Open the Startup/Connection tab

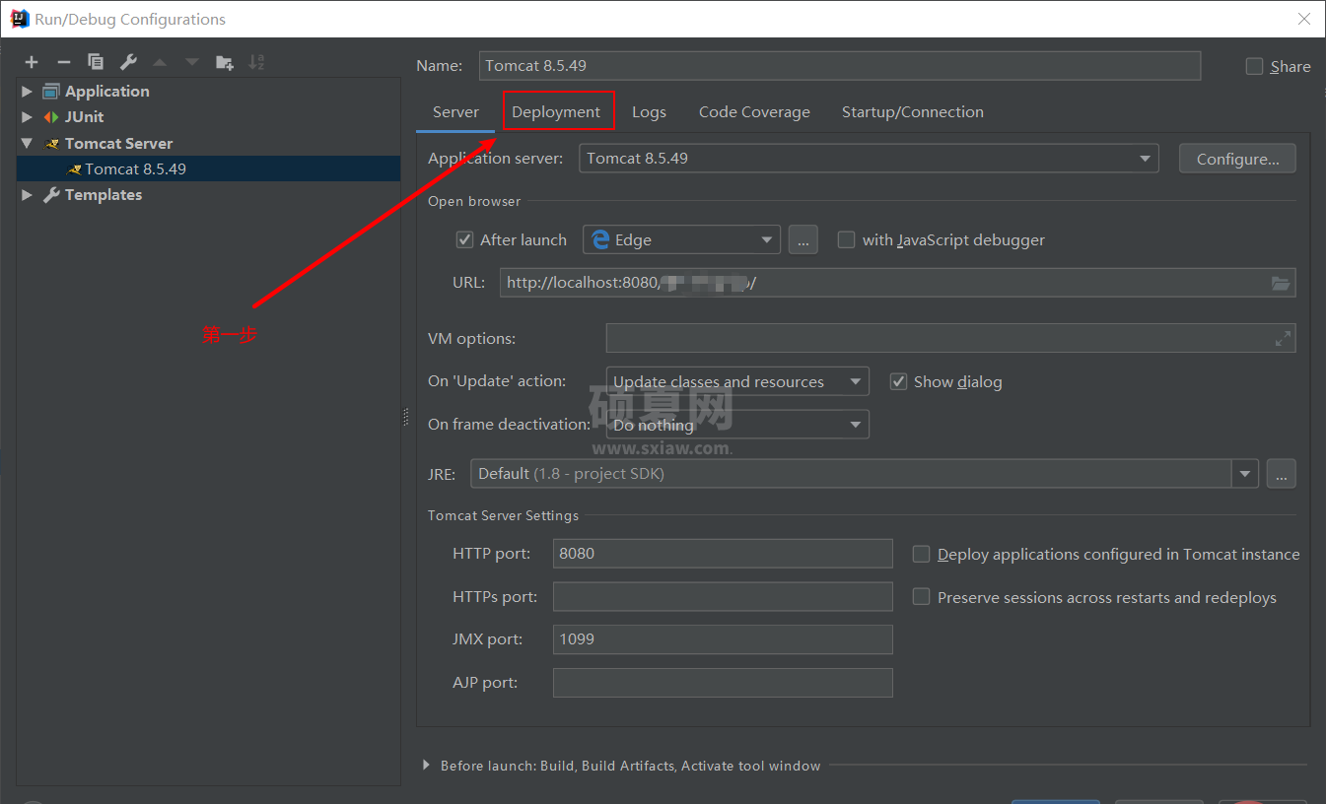pos(912,111)
